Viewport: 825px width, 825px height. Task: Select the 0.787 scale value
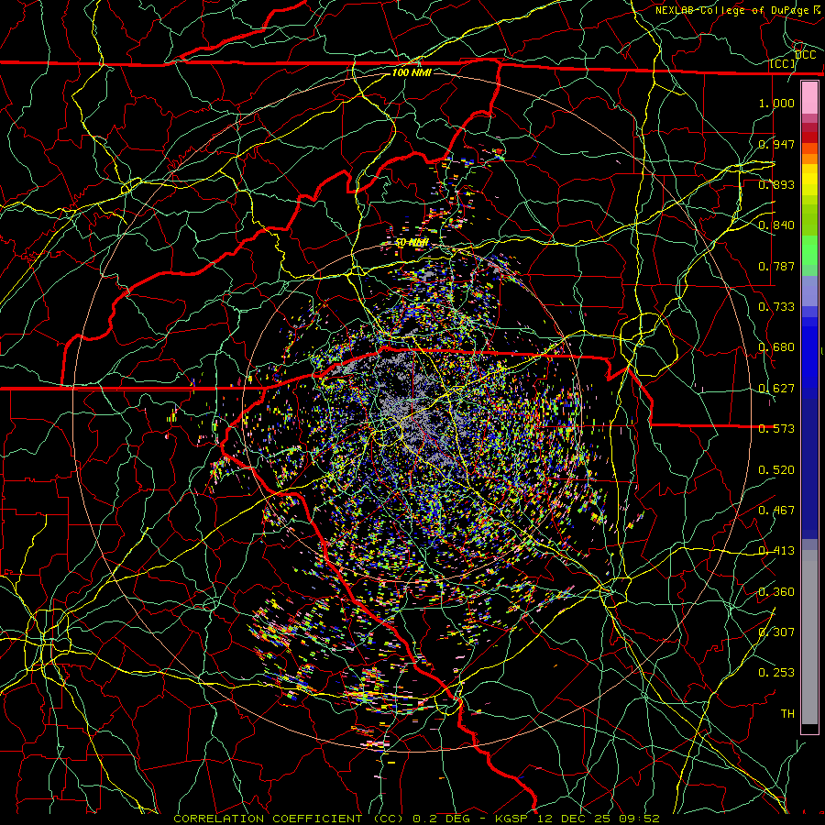point(776,266)
